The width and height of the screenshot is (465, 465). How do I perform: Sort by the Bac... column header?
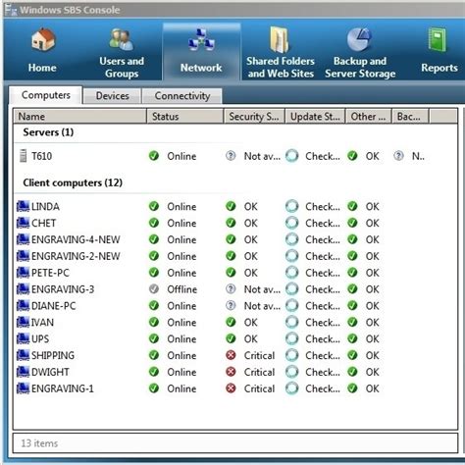410,117
